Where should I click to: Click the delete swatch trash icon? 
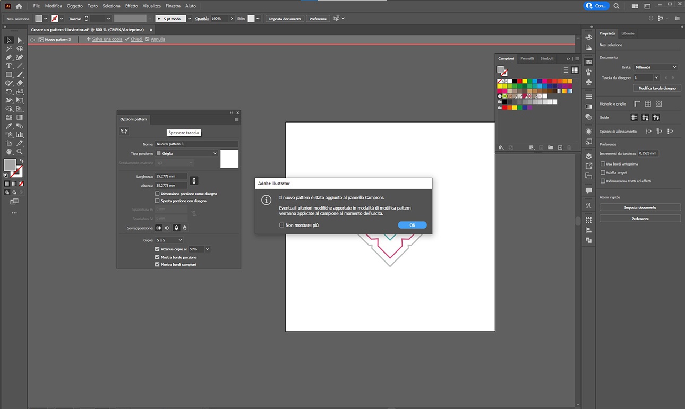pyautogui.click(x=568, y=147)
